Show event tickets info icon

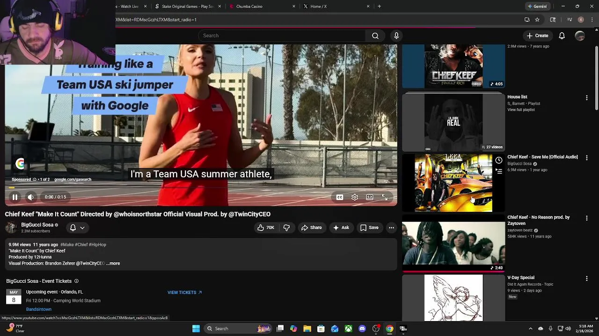click(x=76, y=281)
